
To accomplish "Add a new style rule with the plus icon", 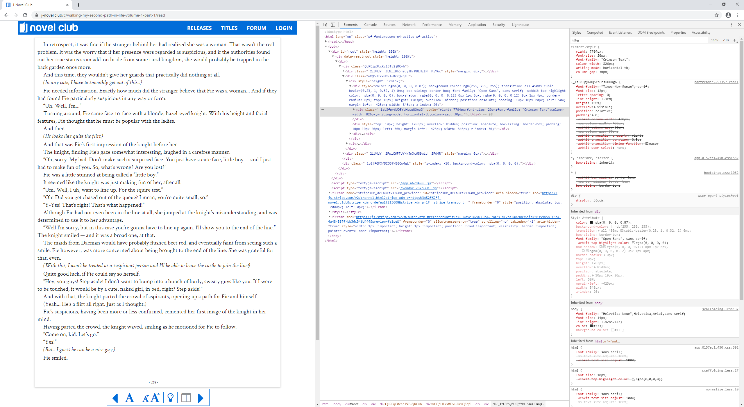I will point(734,40).
